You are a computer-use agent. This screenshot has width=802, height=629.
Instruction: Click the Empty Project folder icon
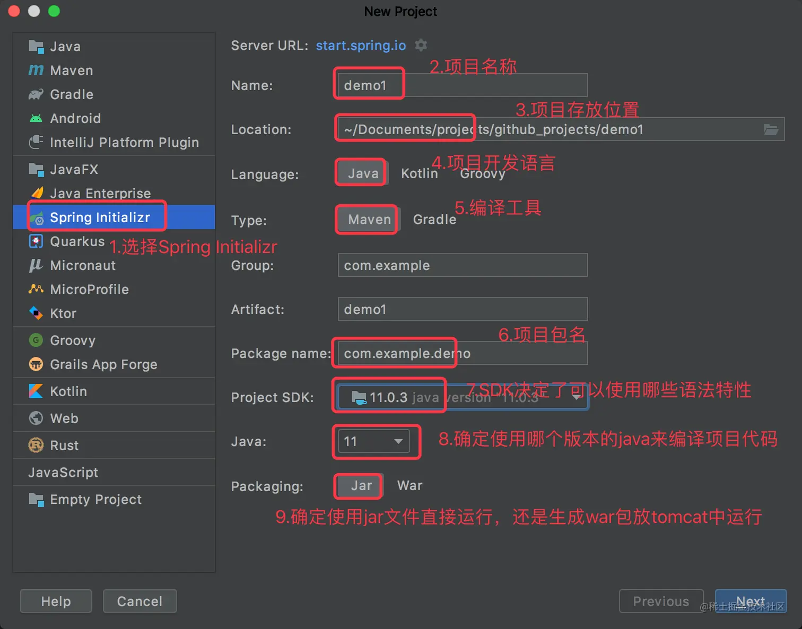[x=36, y=500]
